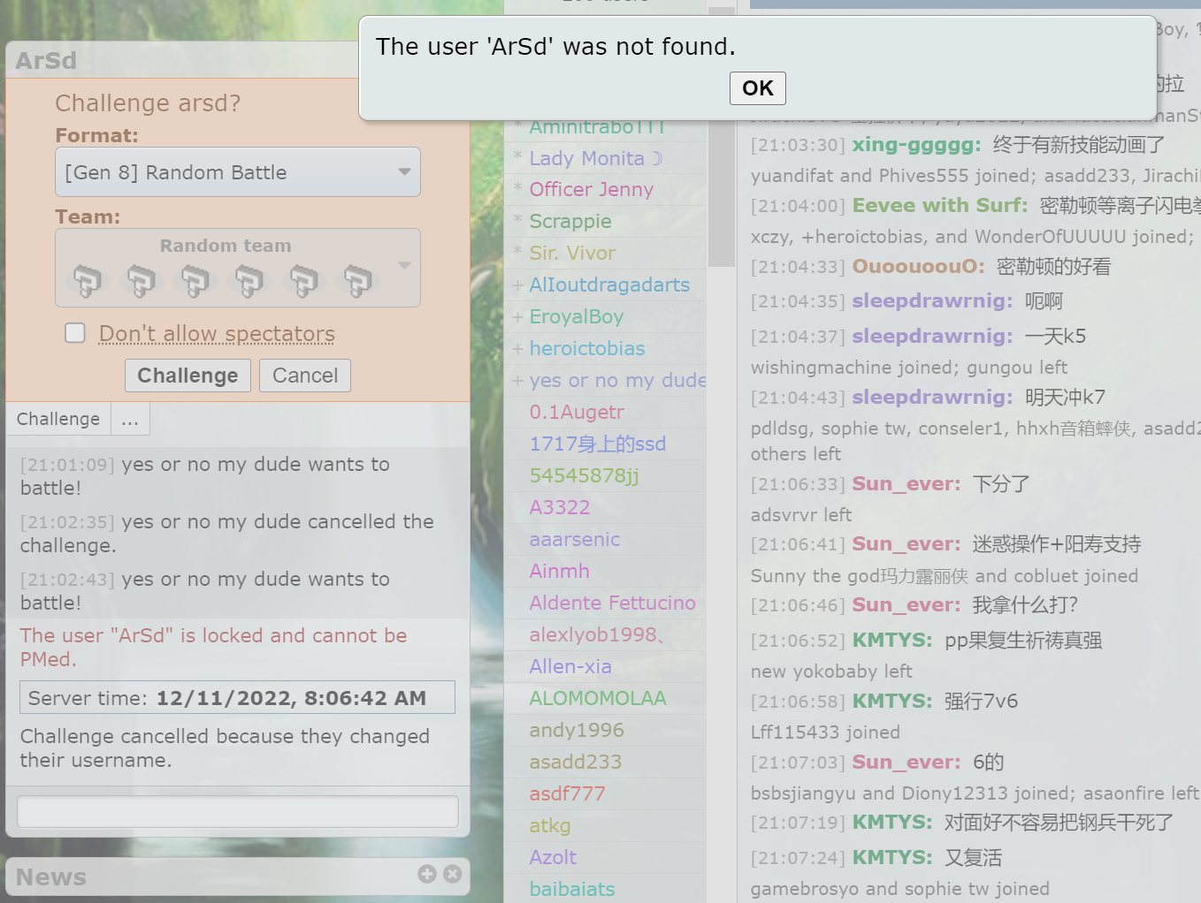Select the Challenge tab in the PM window

pyautogui.click(x=58, y=419)
